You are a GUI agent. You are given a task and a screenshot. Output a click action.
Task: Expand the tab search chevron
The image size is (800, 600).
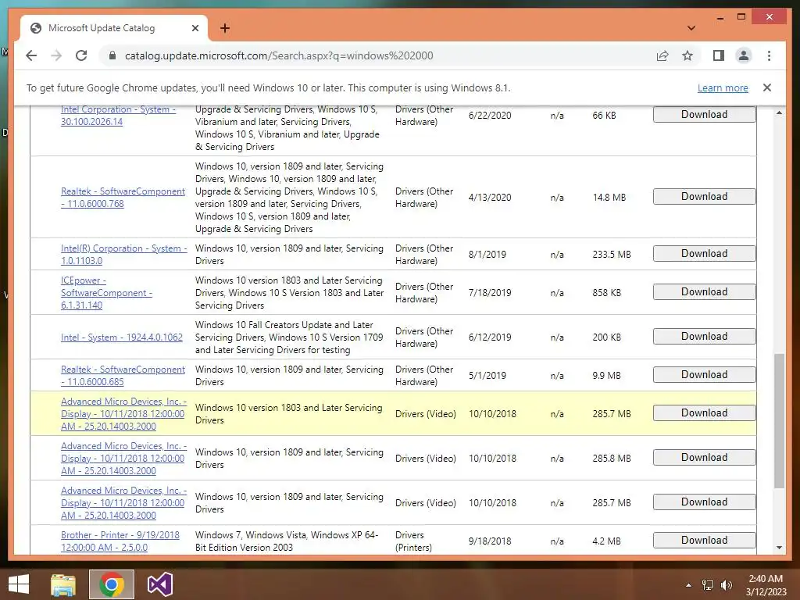(691, 28)
